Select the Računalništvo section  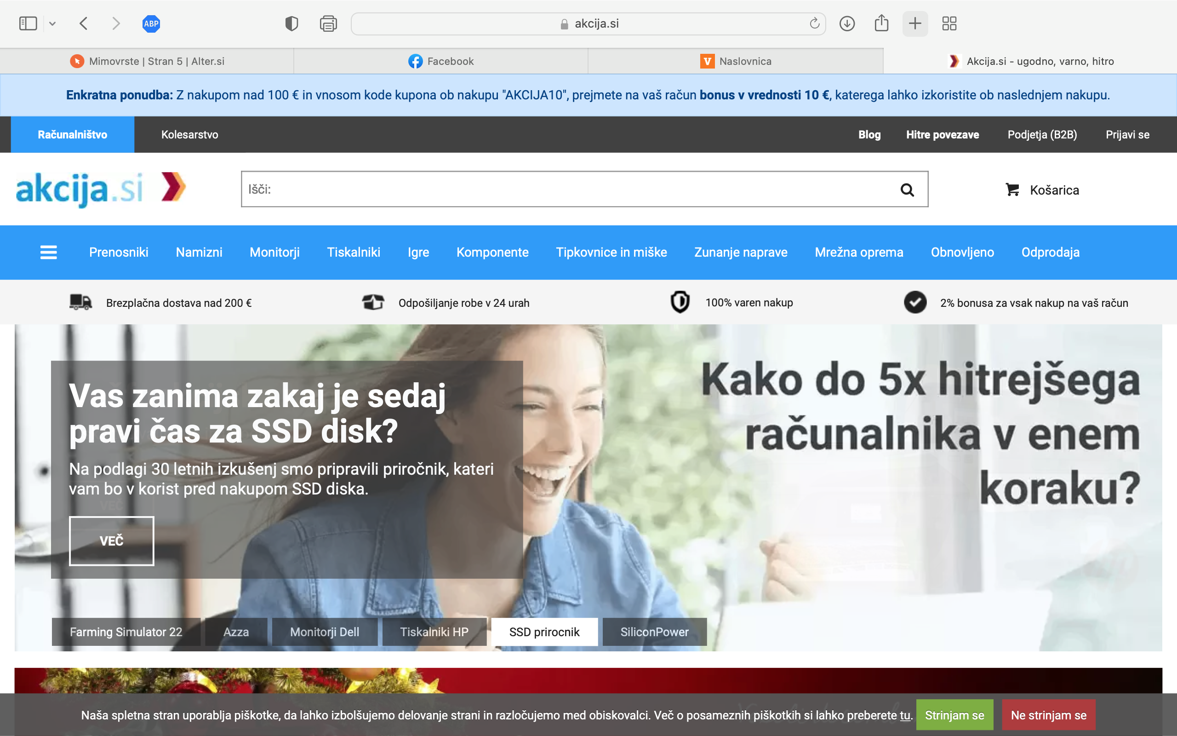click(73, 134)
